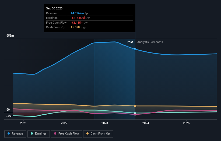
Task: Click the 2021 x-axis label
Action: point(23,123)
